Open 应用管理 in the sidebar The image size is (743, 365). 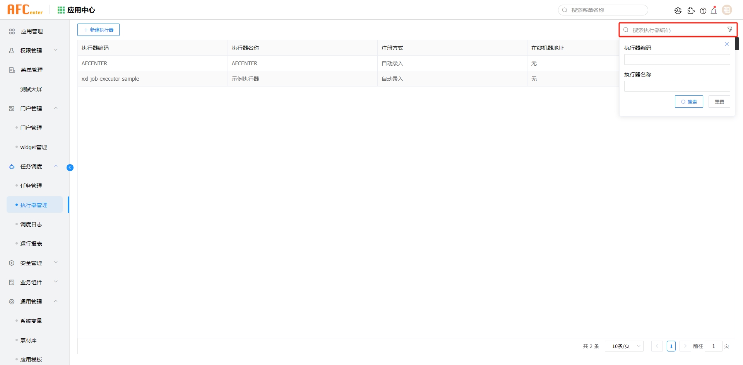pyautogui.click(x=32, y=31)
